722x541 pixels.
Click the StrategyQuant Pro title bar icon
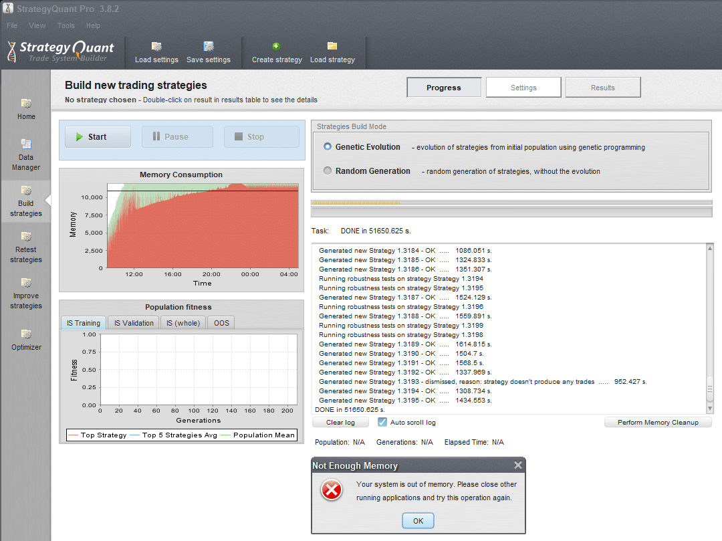point(8,8)
